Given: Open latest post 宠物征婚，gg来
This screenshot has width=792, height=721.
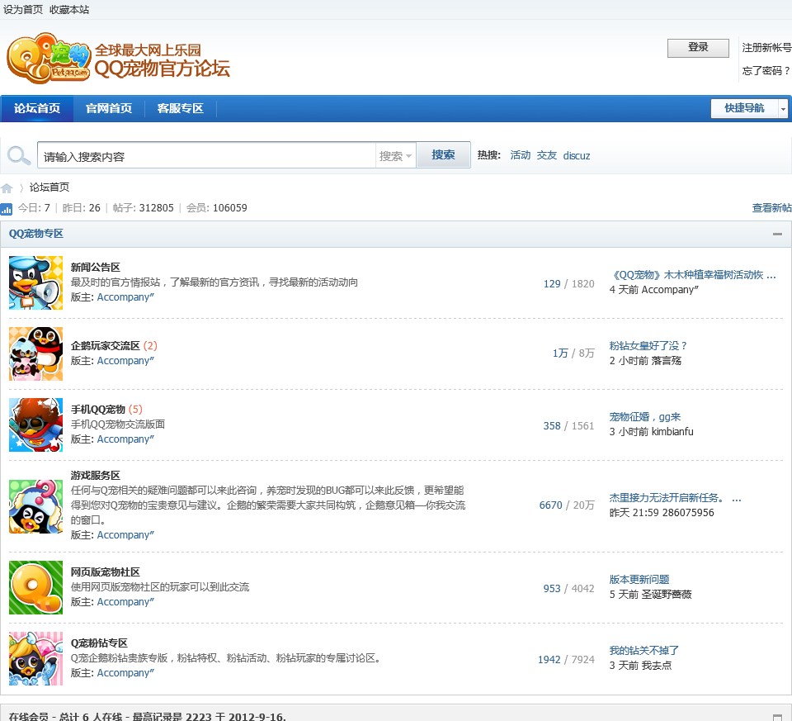Looking at the screenshot, I should click(645, 417).
